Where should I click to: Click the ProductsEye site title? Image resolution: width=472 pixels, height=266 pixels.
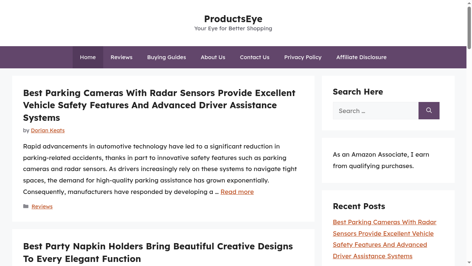[x=233, y=18]
